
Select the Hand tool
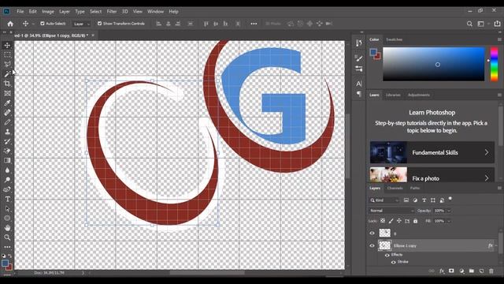pyautogui.click(x=7, y=228)
